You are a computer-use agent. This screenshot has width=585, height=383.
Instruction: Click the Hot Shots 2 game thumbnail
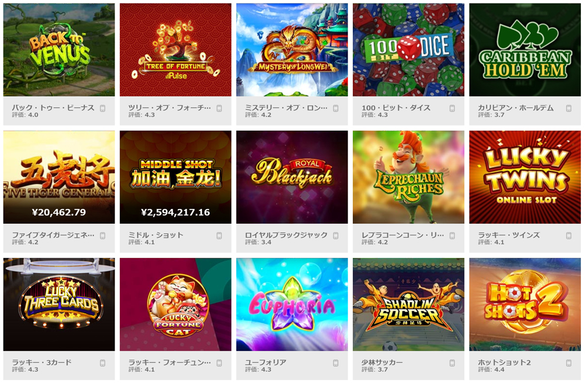[x=525, y=304]
